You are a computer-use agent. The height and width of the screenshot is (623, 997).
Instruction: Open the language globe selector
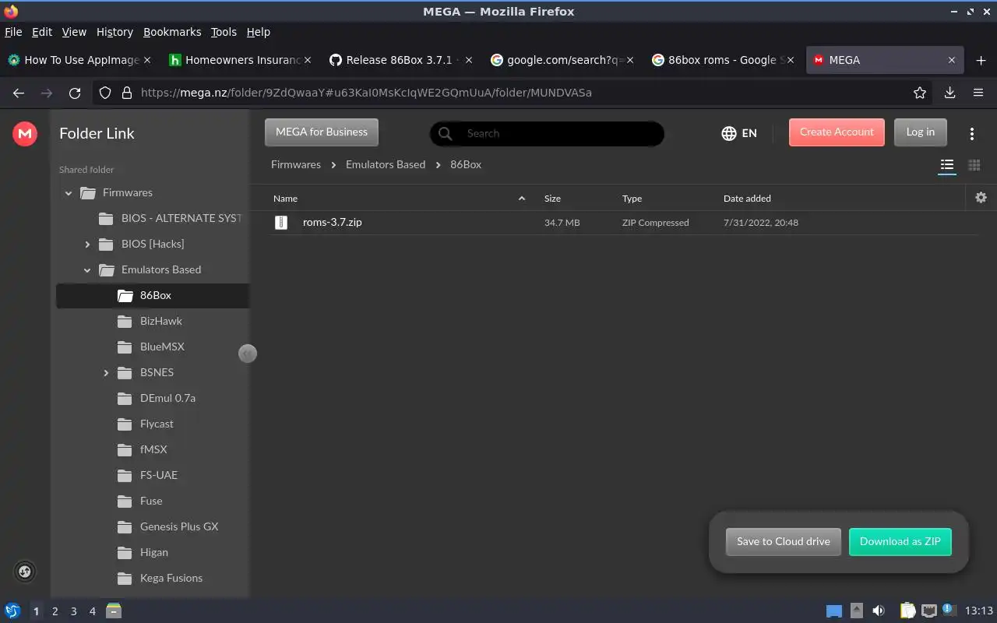click(739, 133)
